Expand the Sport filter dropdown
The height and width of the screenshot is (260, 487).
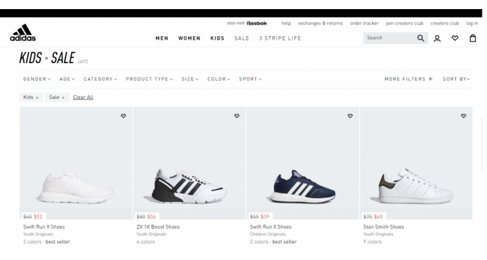click(x=251, y=79)
